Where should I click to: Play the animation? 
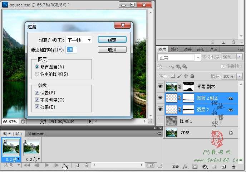pos(47,165)
